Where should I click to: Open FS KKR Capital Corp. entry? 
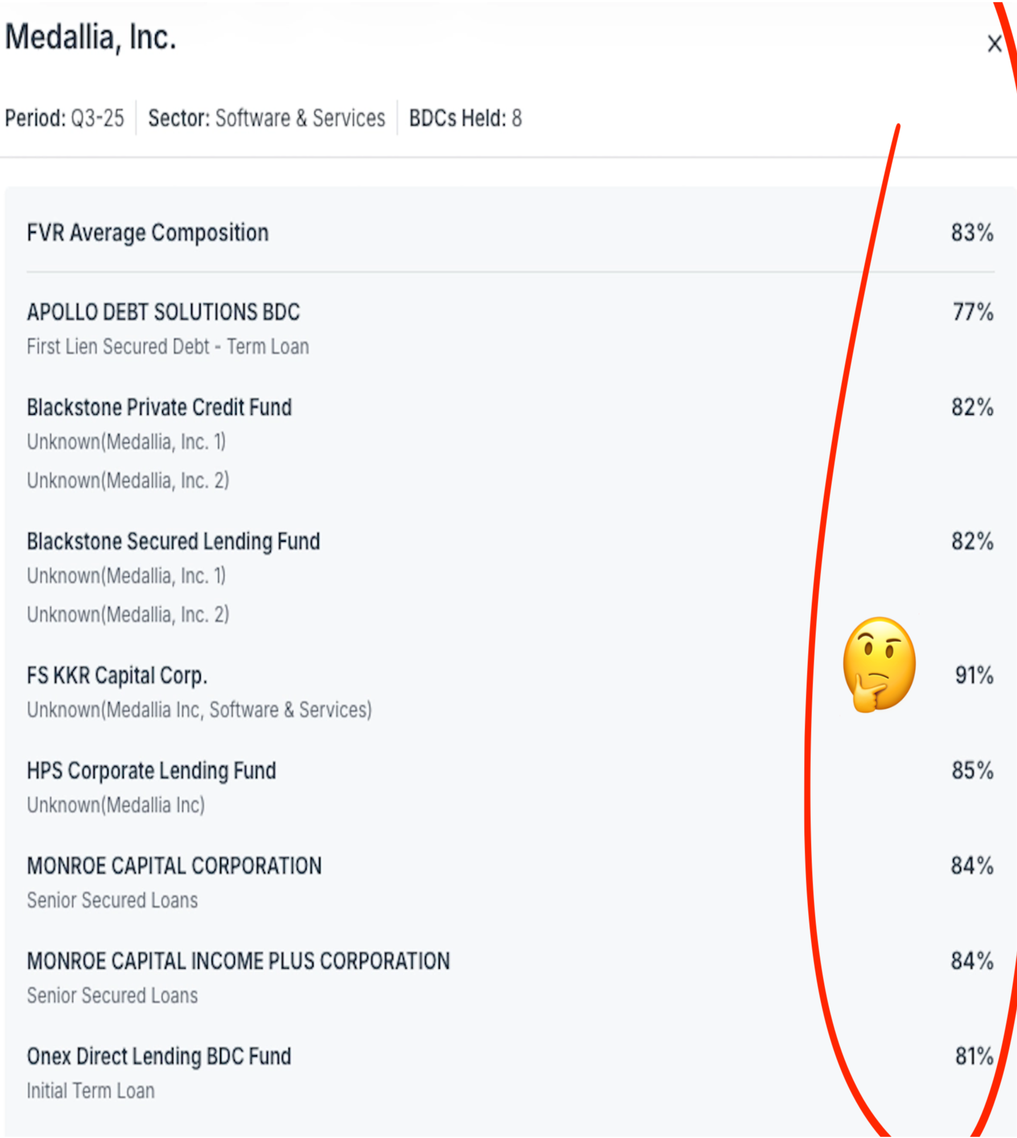point(117,676)
